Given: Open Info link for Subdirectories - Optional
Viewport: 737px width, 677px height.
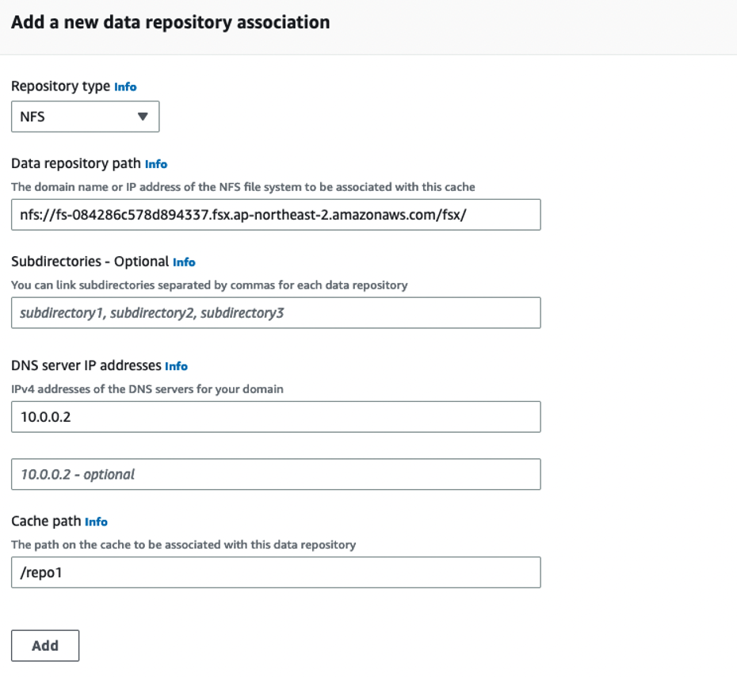Looking at the screenshot, I should coord(184,262).
